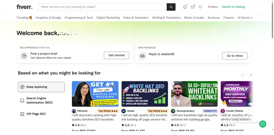274x135 pixels.
Task: Click the search service input field
Action: (x=102, y=7)
